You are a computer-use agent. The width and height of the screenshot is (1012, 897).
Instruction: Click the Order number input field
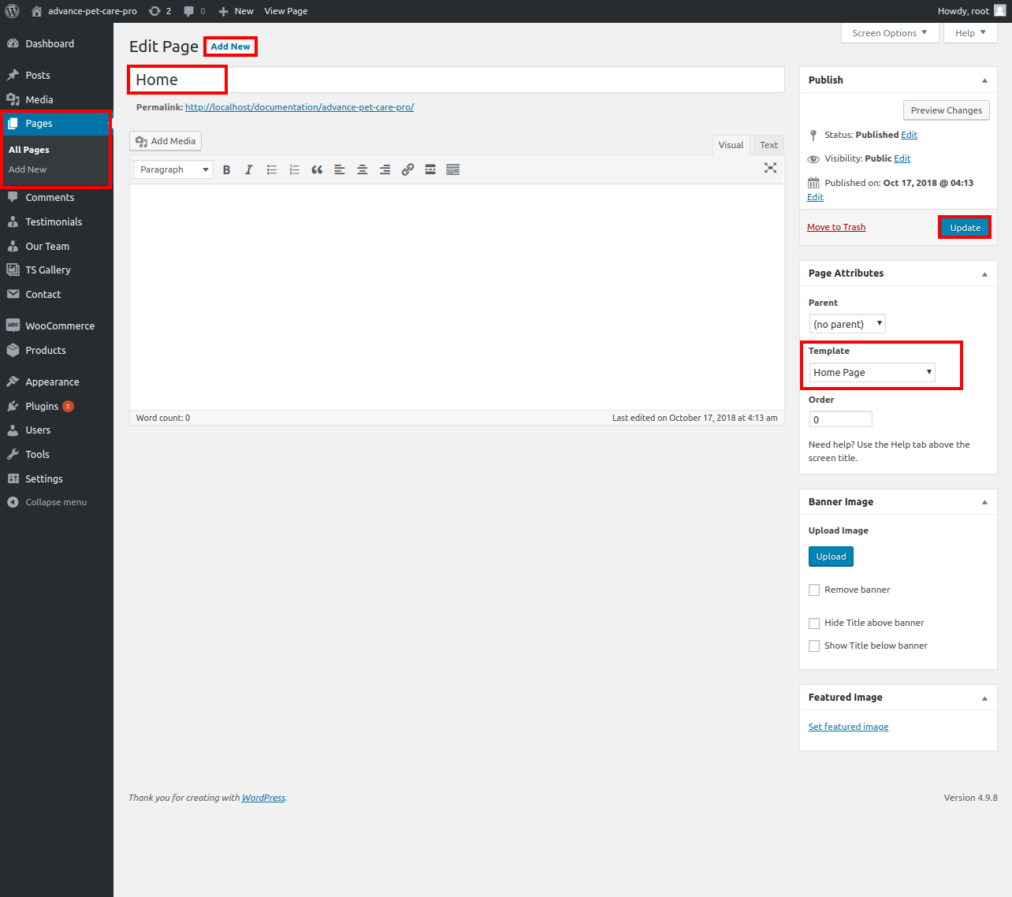[840, 420]
